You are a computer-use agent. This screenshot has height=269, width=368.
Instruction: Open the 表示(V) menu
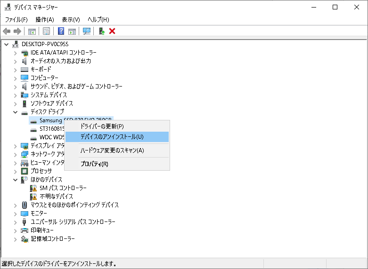[x=71, y=19]
